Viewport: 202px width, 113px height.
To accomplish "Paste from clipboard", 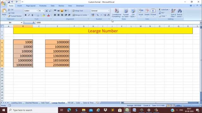I will click(x=4, y=13).
